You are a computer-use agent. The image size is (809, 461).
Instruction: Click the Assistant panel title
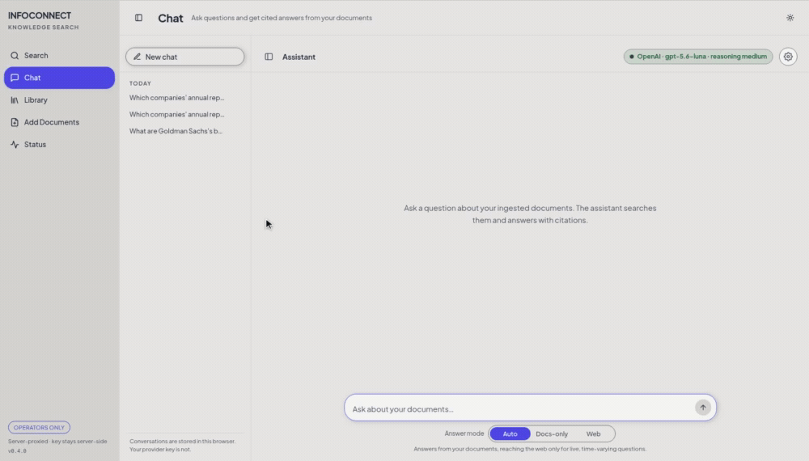[299, 57]
